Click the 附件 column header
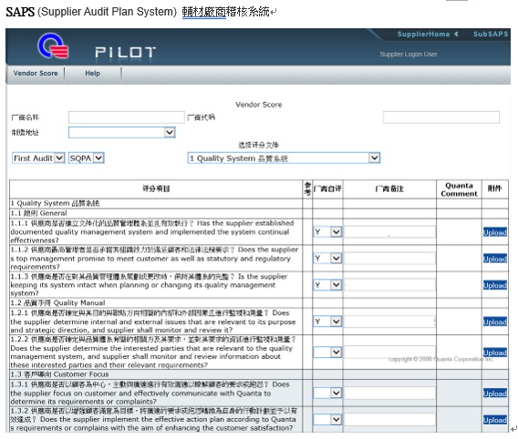Image resolution: width=518 pixels, height=439 pixels. click(x=494, y=189)
